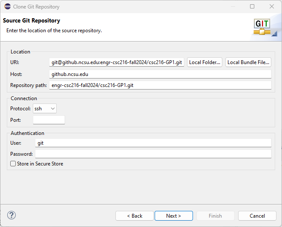
Task: Focus the Password input field
Action: pos(153,154)
